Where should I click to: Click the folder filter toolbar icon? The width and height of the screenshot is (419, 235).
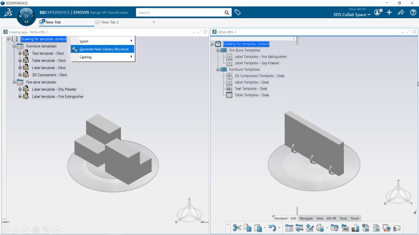click(x=334, y=228)
